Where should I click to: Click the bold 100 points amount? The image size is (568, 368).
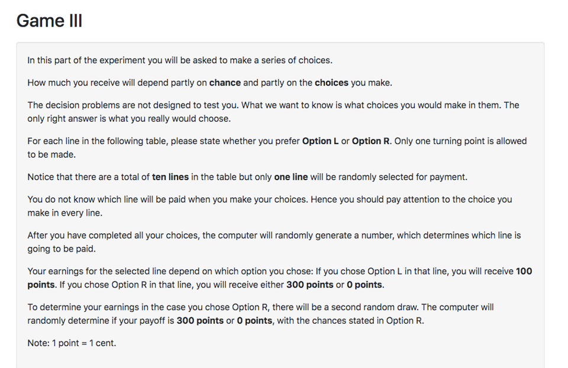pos(280,278)
